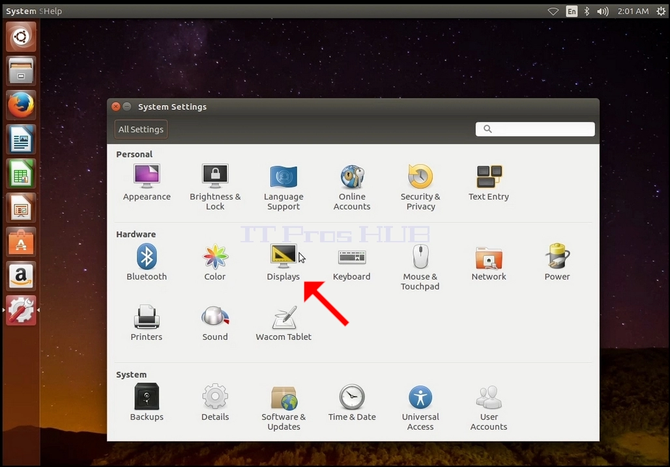The height and width of the screenshot is (467, 670).
Task: Launch LibreOffice Impress from the dock
Action: click(21, 208)
